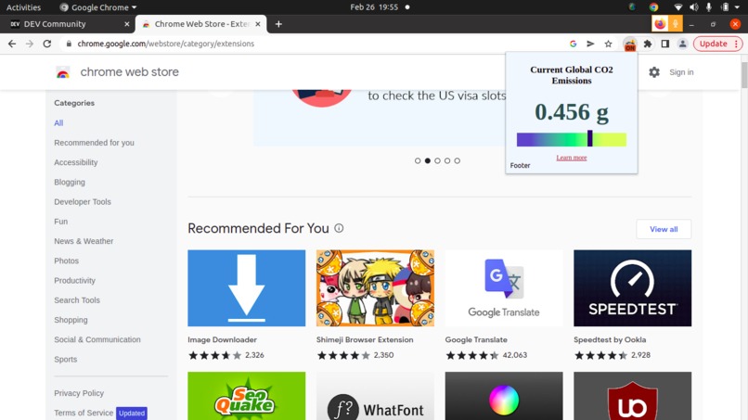Select the first carousel dot
748x420 pixels.
tap(418, 160)
